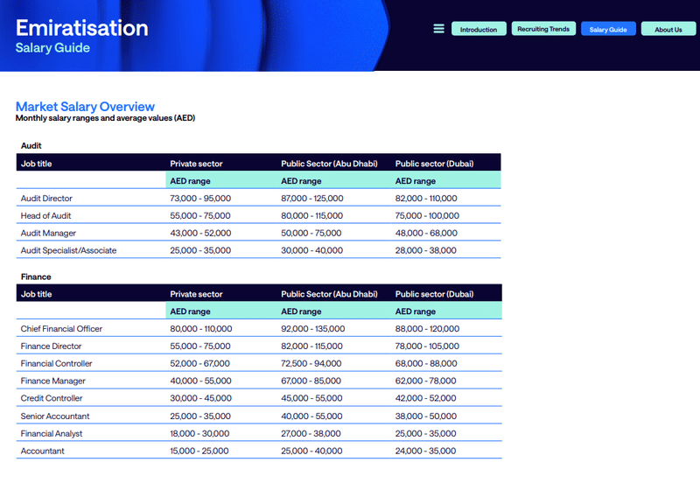Click the Finance Director Abu Dhabi salary range

312,346
